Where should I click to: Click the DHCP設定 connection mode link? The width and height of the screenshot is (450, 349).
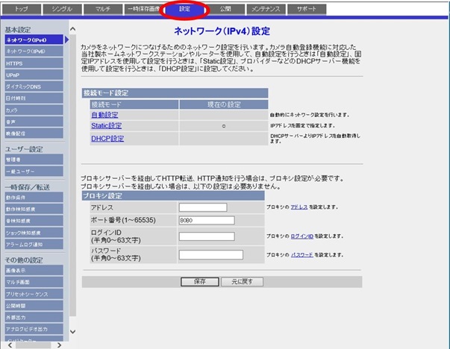click(107, 139)
